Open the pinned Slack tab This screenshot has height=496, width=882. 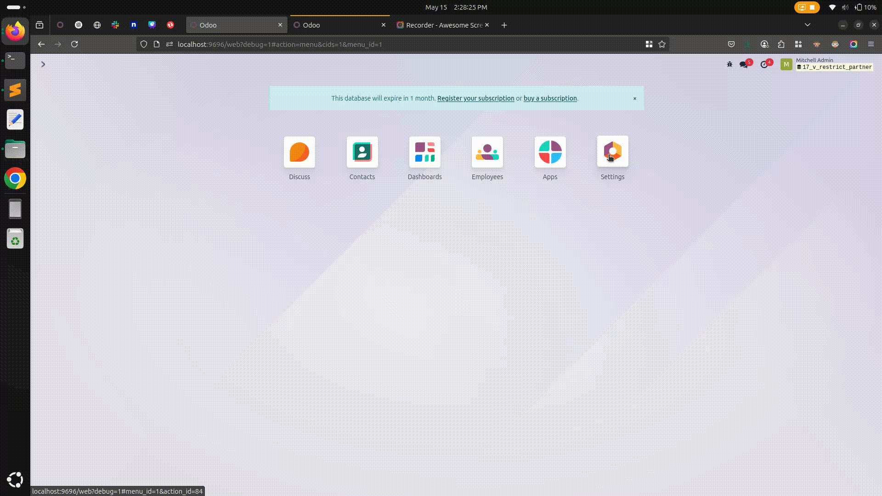115,25
